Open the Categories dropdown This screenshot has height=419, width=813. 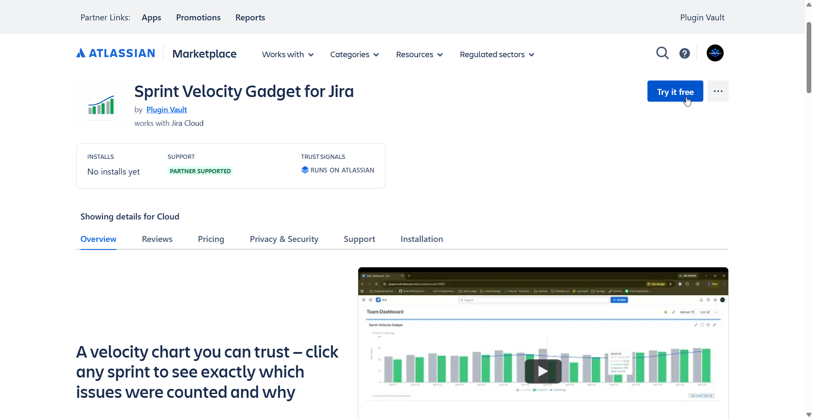[x=354, y=54]
